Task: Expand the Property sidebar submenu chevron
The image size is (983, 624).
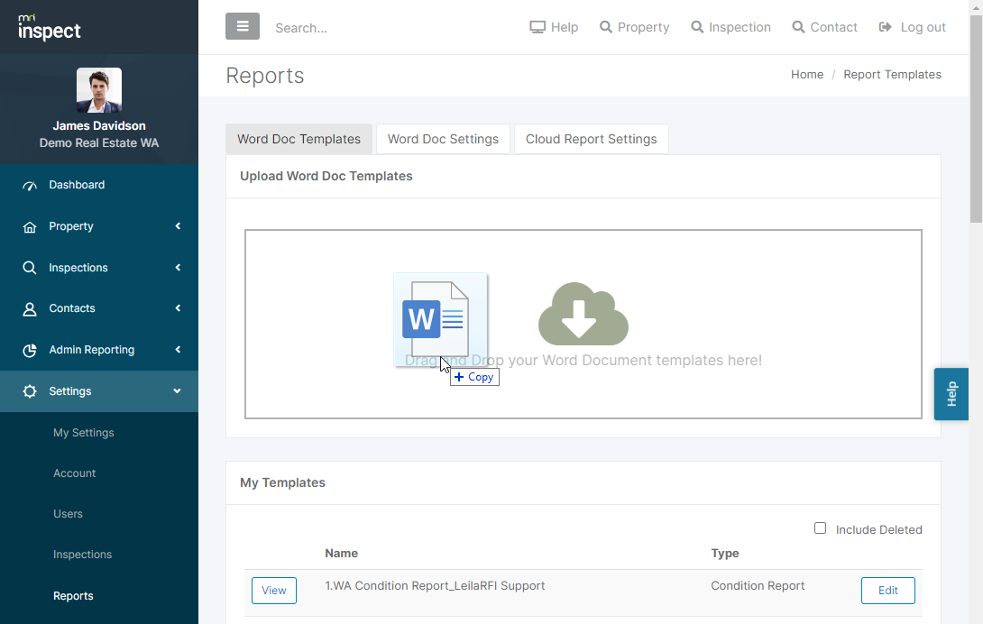Action: 178,225
